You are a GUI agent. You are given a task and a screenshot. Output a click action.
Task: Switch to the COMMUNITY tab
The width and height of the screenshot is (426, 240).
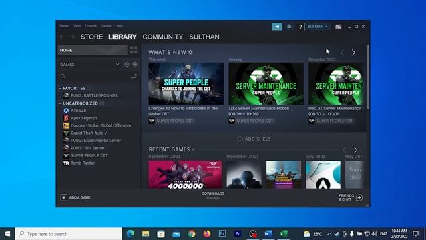pyautogui.click(x=162, y=37)
